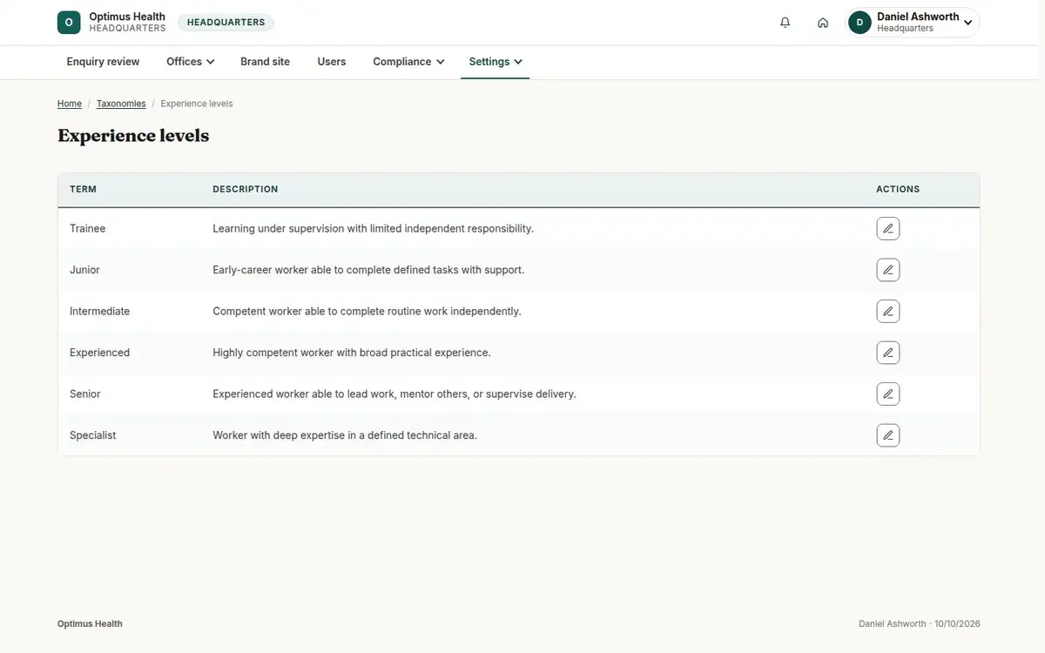This screenshot has width=1045, height=653.
Task: Click the Daniel Ashworth avatar circle
Action: [860, 23]
